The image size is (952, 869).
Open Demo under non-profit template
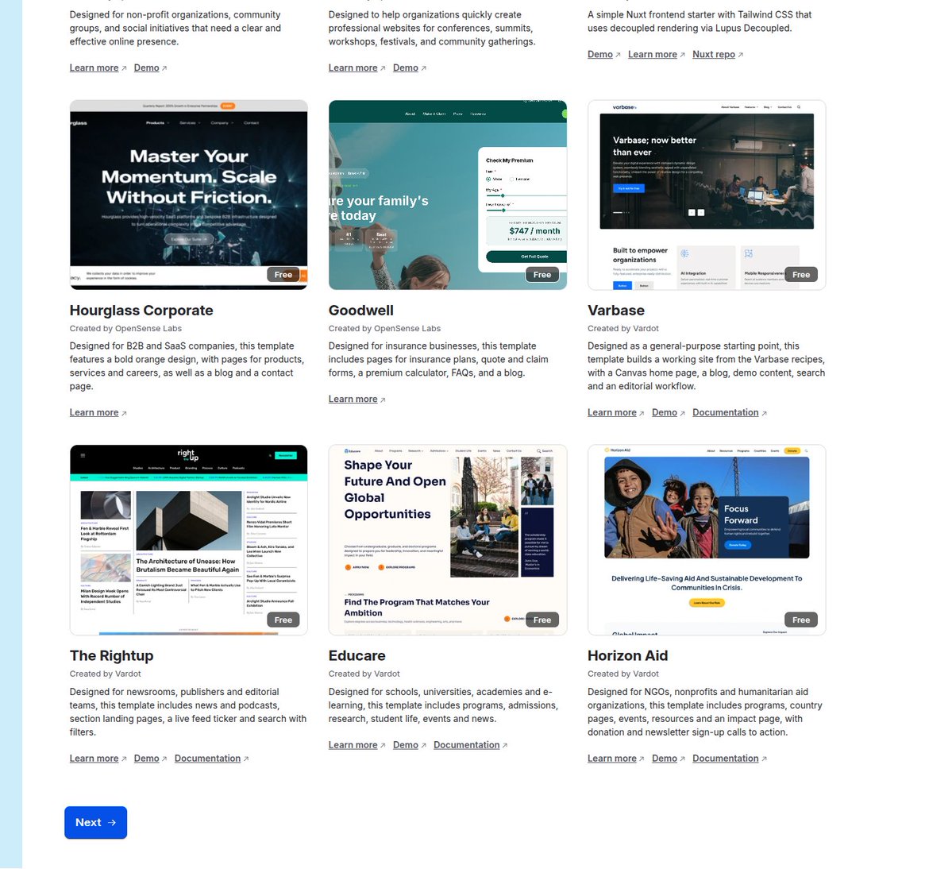click(x=146, y=68)
